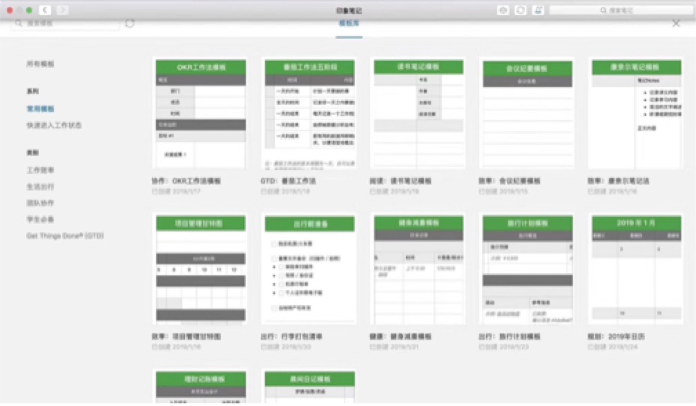696x406 pixels.
Task: Select 常用模板 under 系列
Action: click(40, 108)
